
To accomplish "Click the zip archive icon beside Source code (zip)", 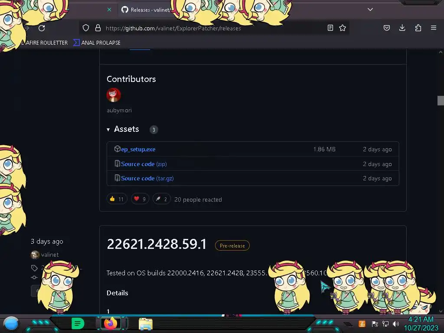I will point(117,163).
